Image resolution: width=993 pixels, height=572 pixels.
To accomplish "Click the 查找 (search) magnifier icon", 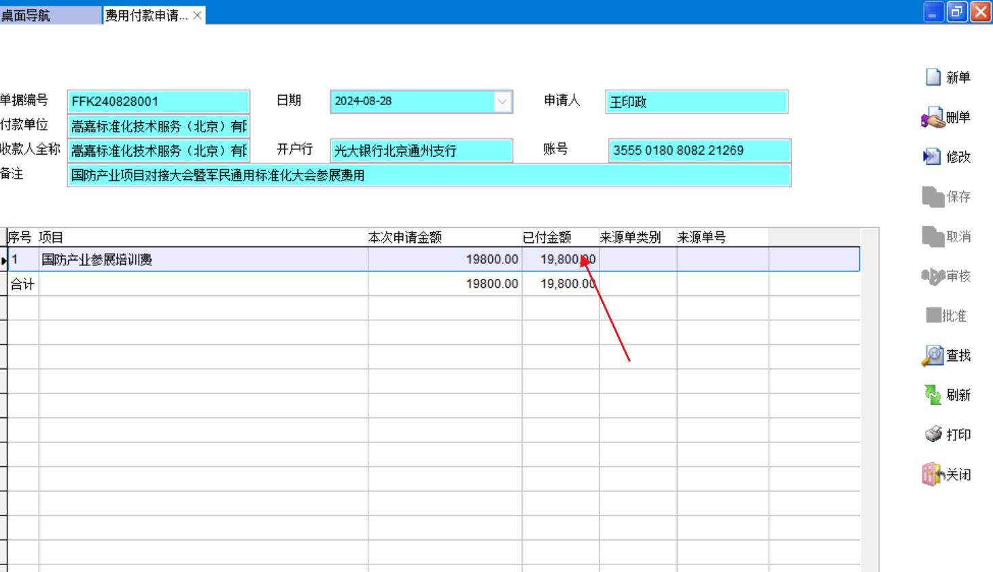I will (933, 356).
